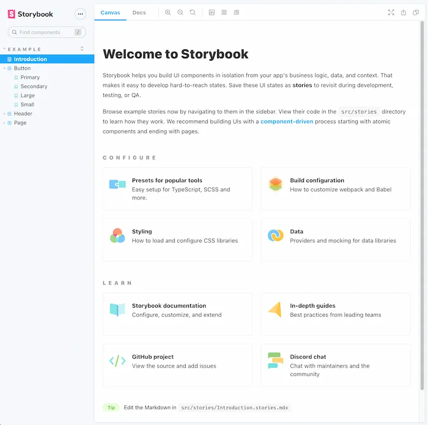Expand the Header component group
Image resolution: width=428 pixels, height=425 pixels.
click(x=4, y=114)
